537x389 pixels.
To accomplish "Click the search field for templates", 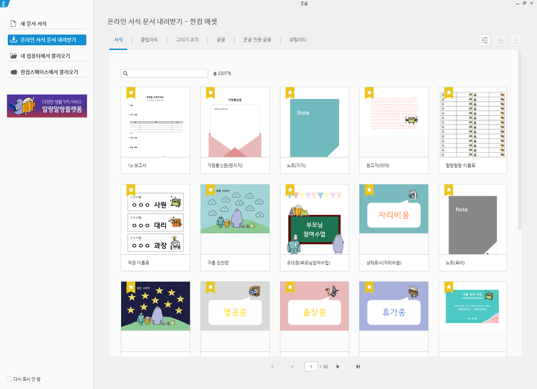I will (x=165, y=73).
